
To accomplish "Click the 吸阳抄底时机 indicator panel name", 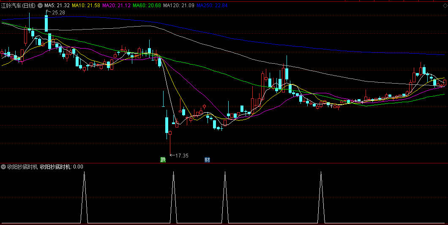I will (22, 167).
